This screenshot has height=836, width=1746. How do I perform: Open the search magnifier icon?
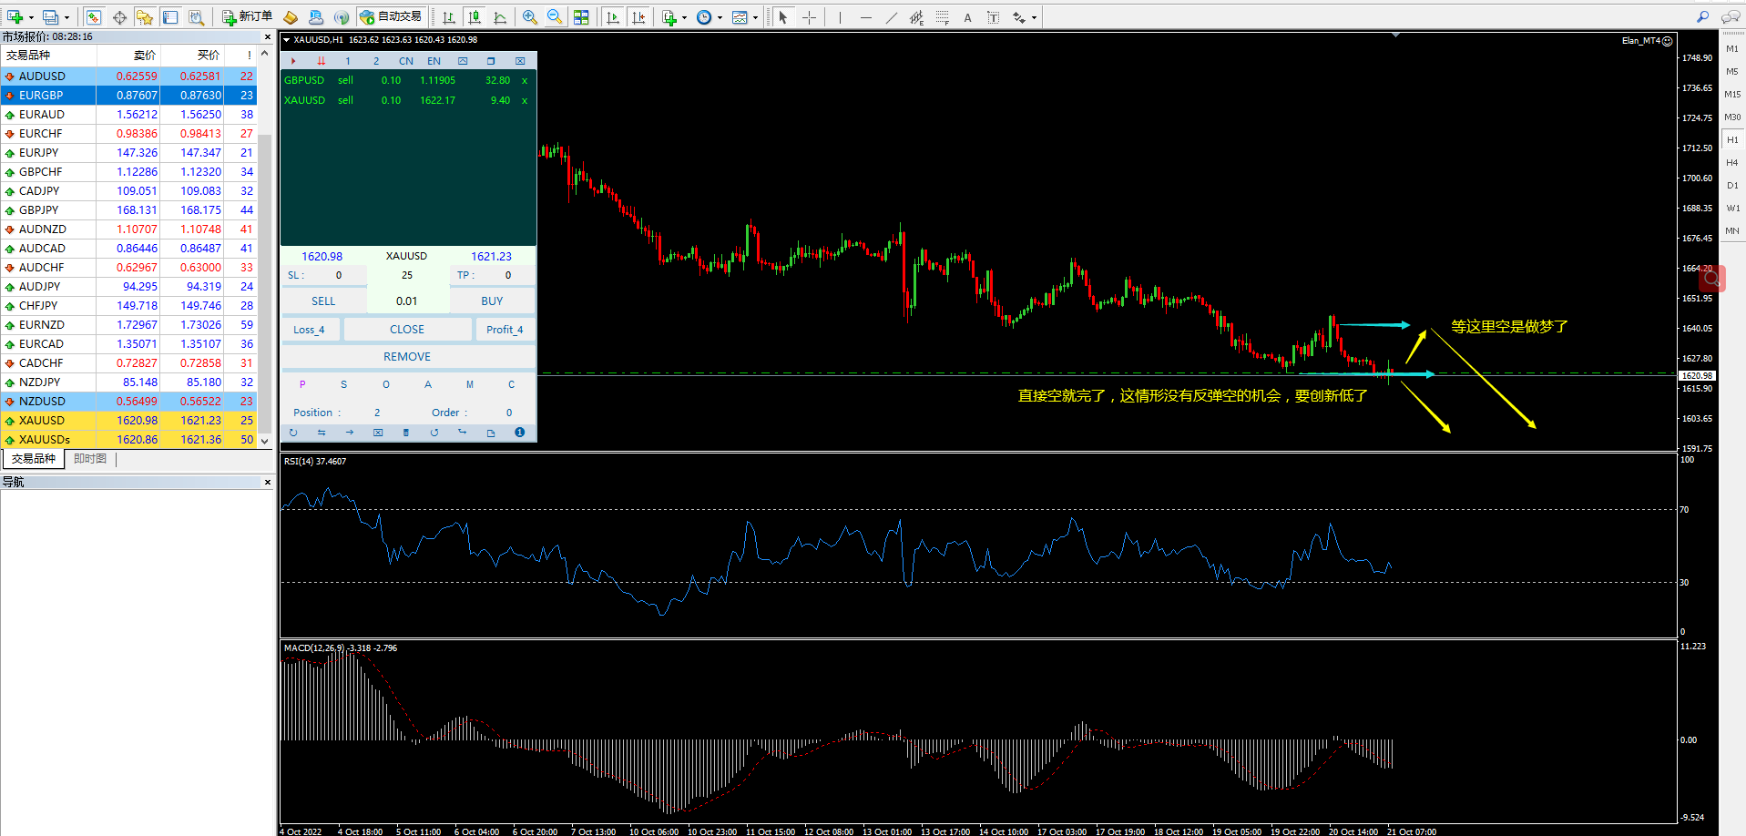[1702, 17]
